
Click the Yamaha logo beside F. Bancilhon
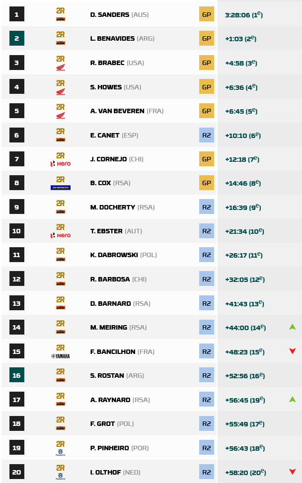pyautogui.click(x=61, y=355)
